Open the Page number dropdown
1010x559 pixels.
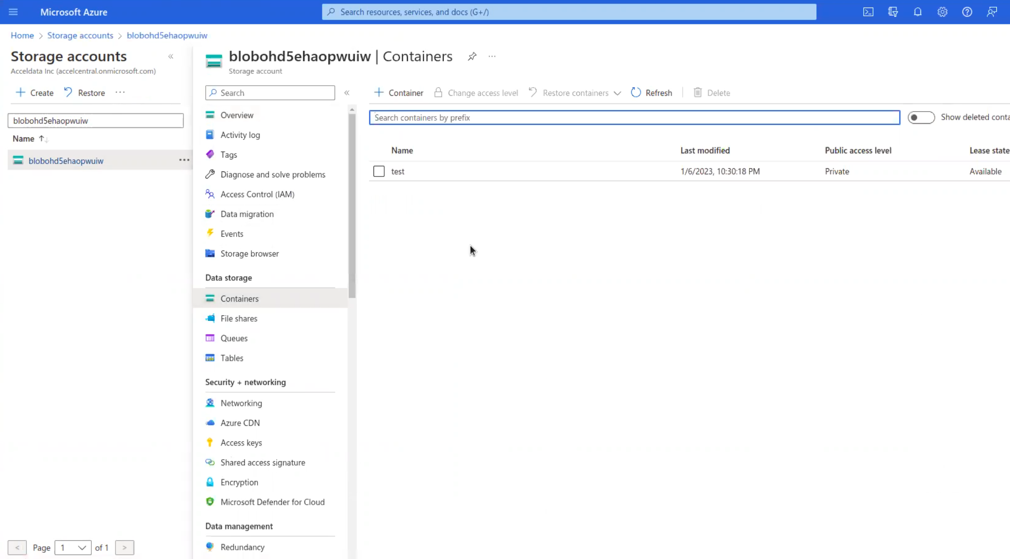(73, 547)
